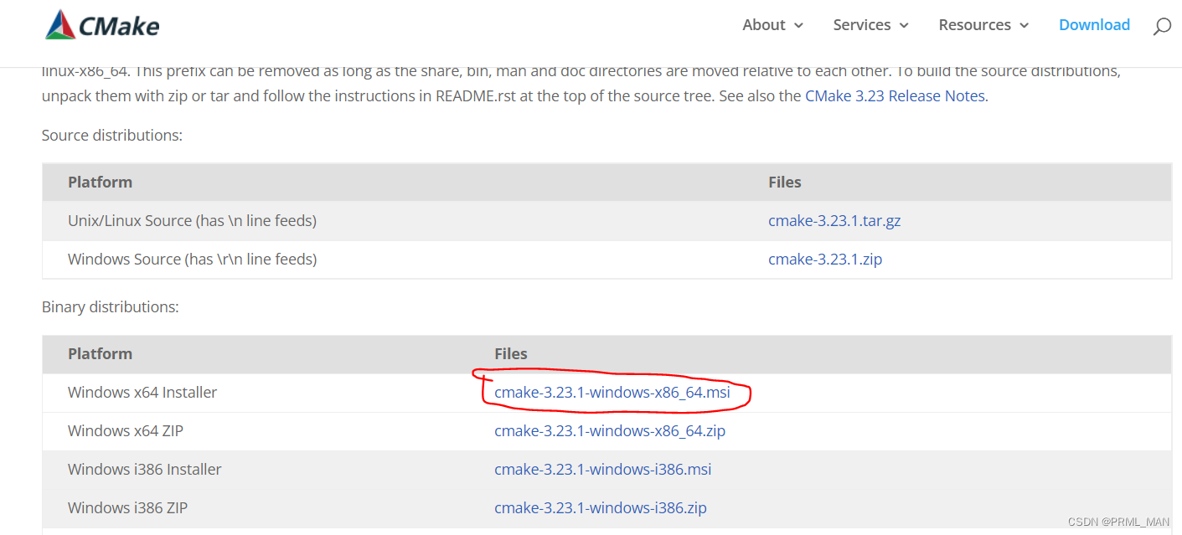Go to the Download page
Screen dimensions: 1182x535
pyautogui.click(x=1094, y=25)
